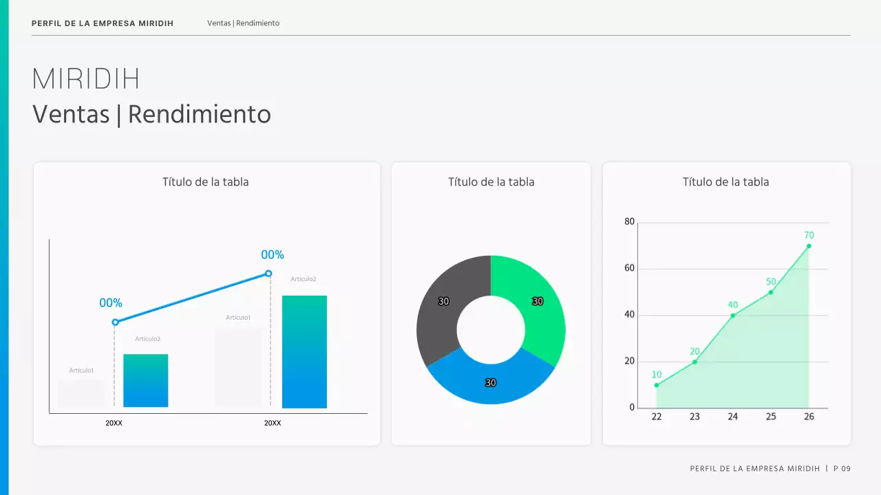Viewport: 881px width, 495px height.
Task: Select the blue 00% label above the line
Action: (x=272, y=254)
